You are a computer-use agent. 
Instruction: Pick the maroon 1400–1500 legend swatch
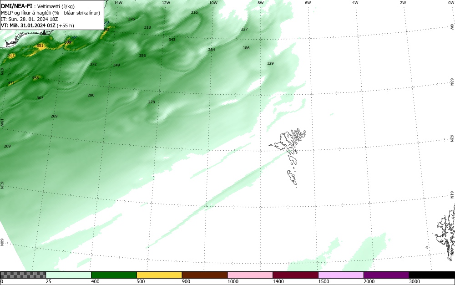(x=295, y=275)
